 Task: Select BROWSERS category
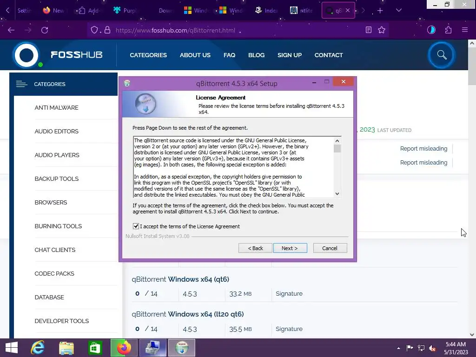pyautogui.click(x=51, y=203)
